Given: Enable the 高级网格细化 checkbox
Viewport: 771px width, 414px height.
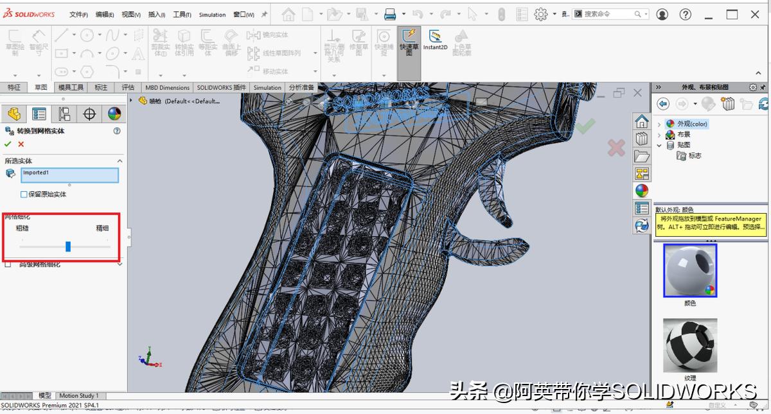Looking at the screenshot, I should click(x=8, y=263).
